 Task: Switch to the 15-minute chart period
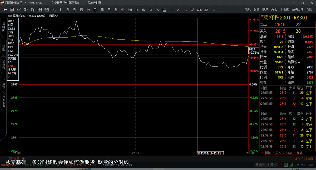coord(81,10)
